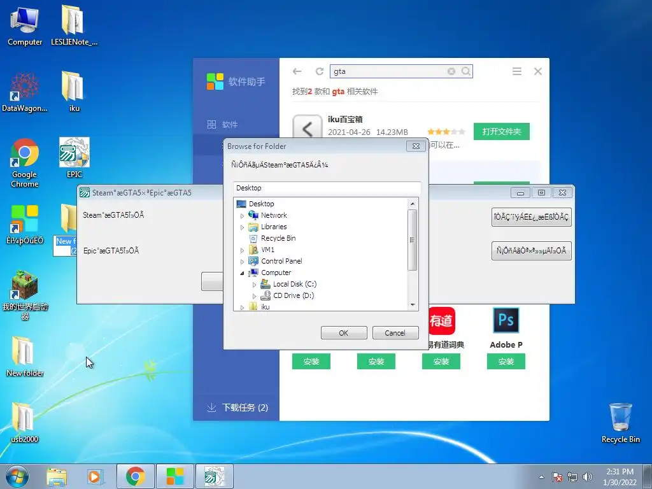652x489 pixels.
Task: Clear the gta search text
Action: point(451,71)
